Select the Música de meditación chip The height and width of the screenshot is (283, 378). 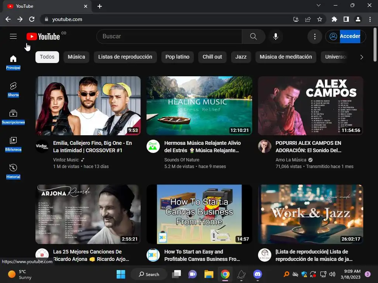point(286,57)
